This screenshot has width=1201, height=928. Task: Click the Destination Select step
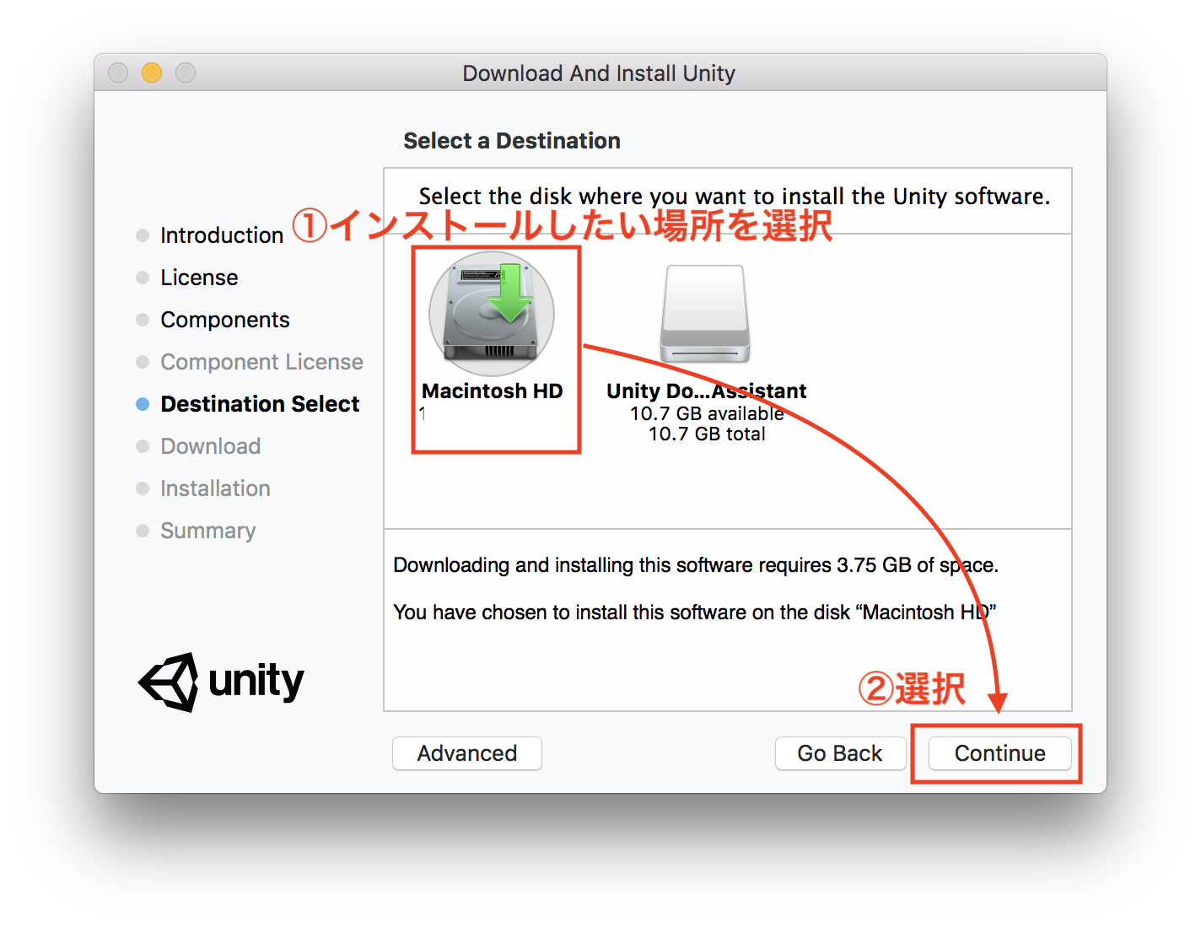point(260,404)
